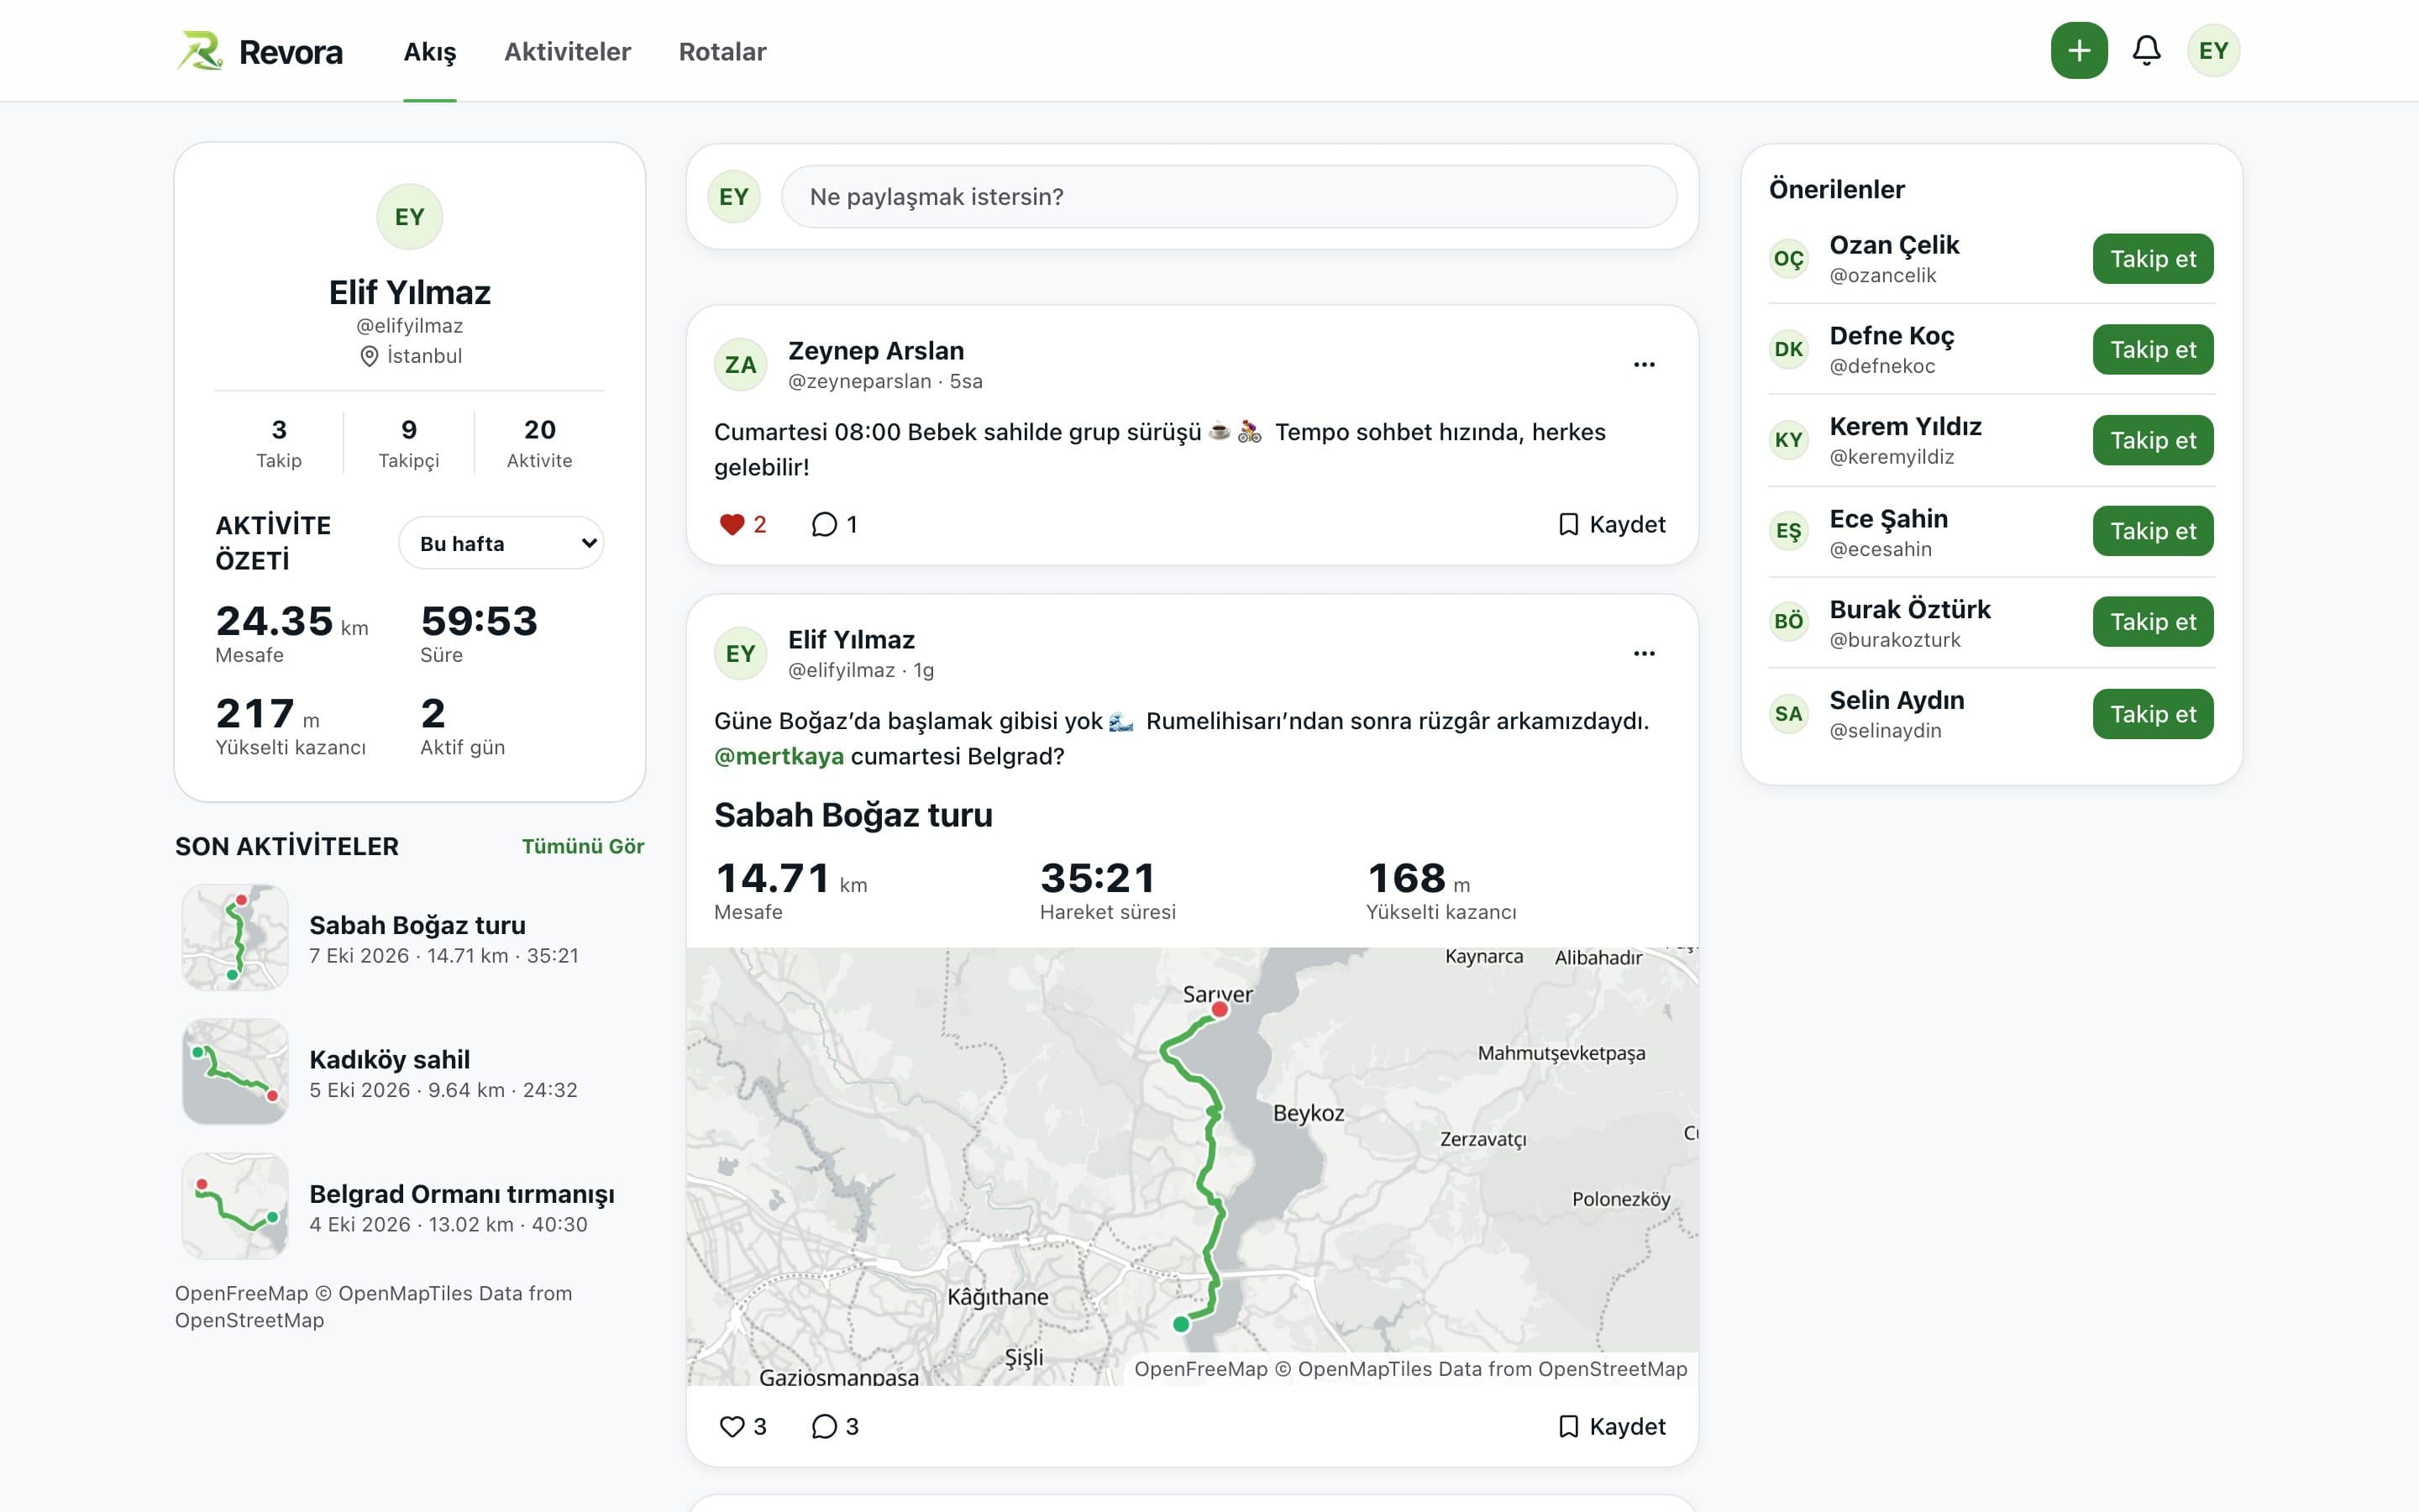Viewport: 2419px width, 1512px height.
Task: Click Burak Öztürk's BÖ avatar
Action: click(x=1788, y=621)
